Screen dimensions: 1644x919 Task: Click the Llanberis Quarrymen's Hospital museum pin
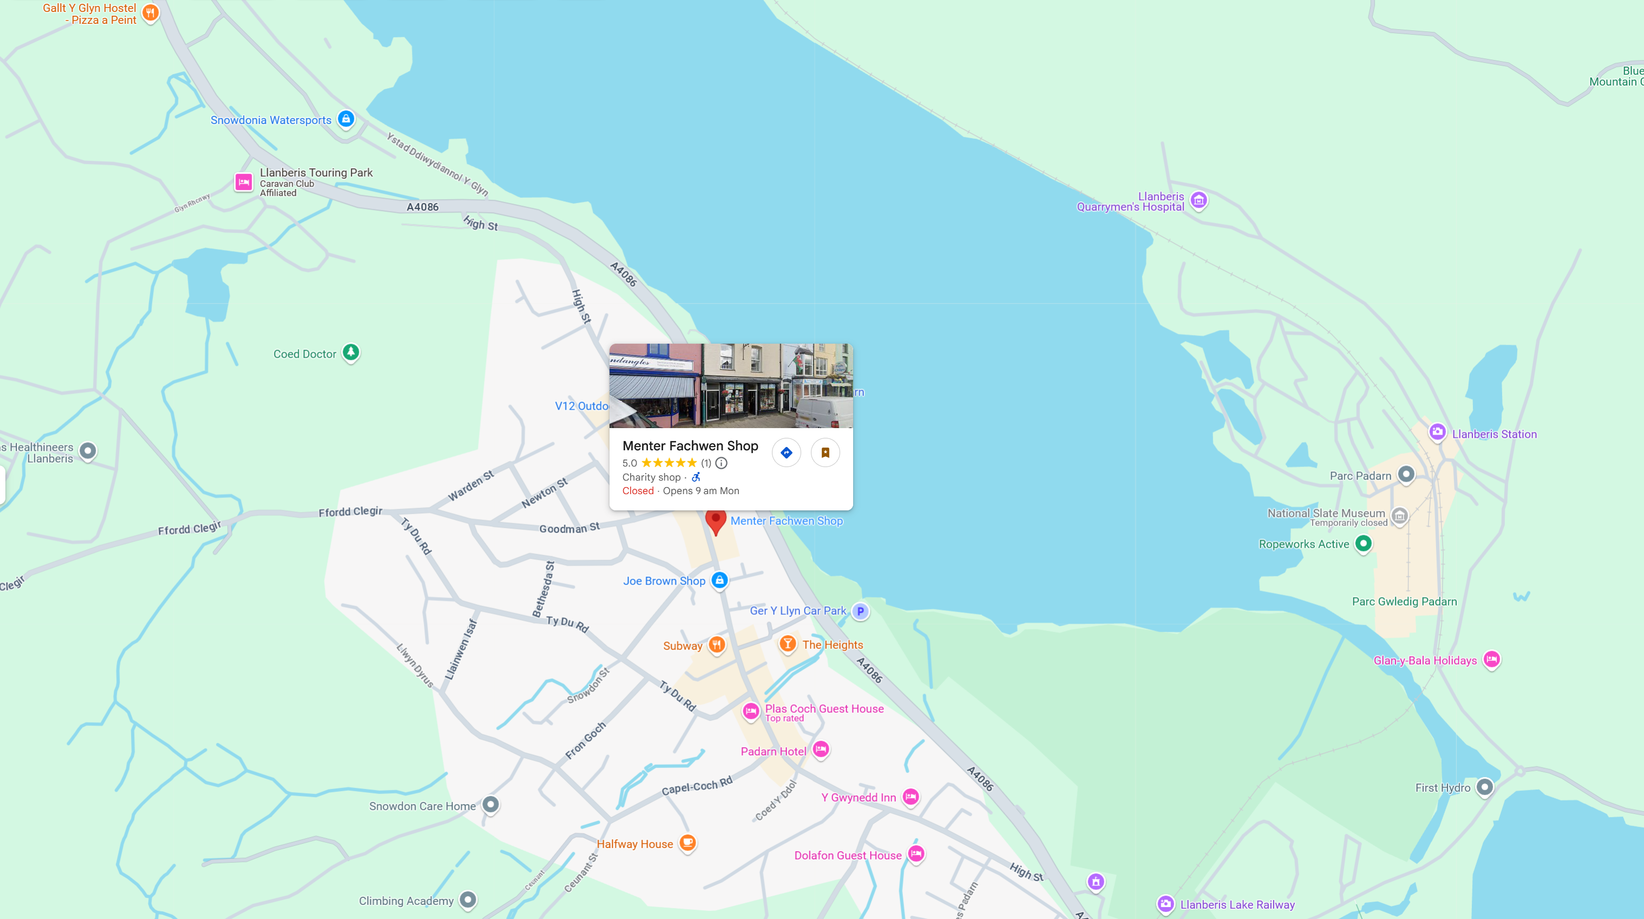(1199, 200)
